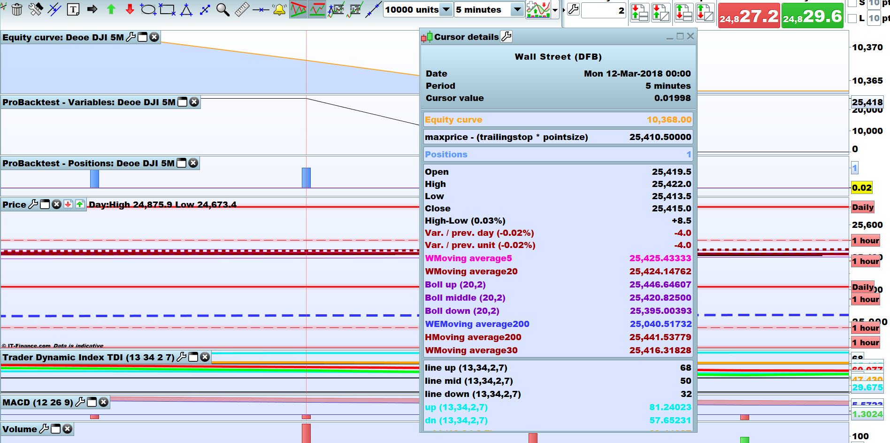Activate the magnifying glass zoom tool
Screen dimensions: 890x443
(223, 9)
